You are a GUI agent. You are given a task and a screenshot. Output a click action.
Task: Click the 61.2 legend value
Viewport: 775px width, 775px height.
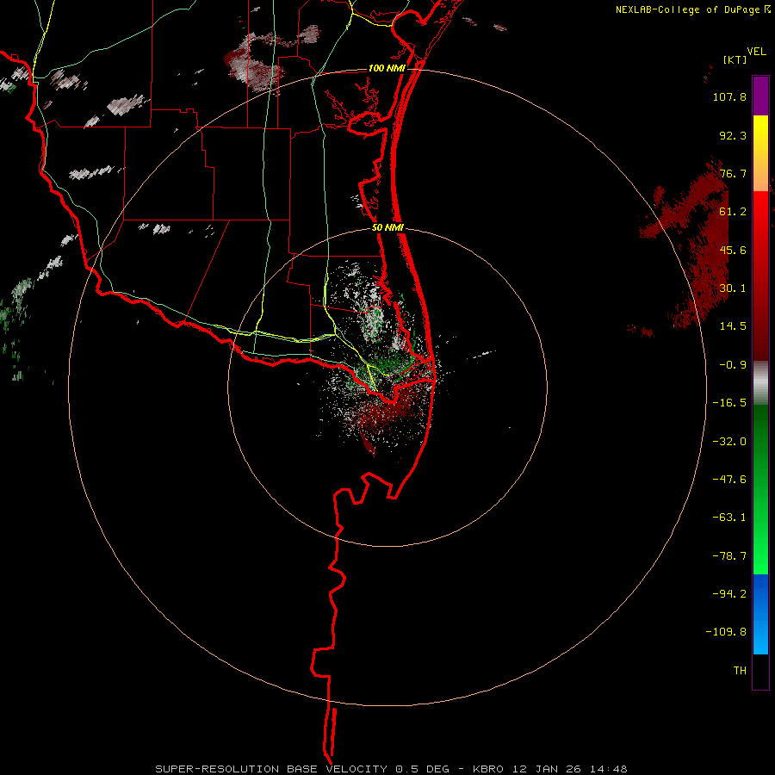[733, 212]
